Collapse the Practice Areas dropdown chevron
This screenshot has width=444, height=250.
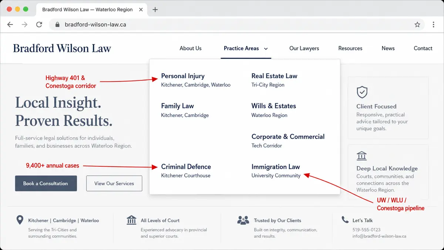pos(266,49)
